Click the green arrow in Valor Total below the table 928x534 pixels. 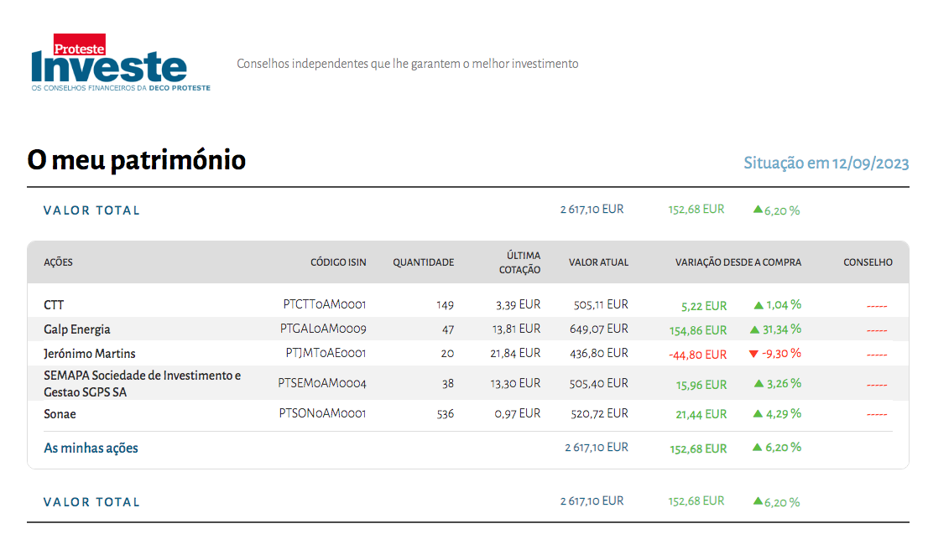758,501
